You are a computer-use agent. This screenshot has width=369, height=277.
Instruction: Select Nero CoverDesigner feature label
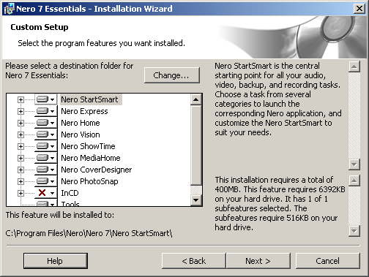click(x=97, y=170)
